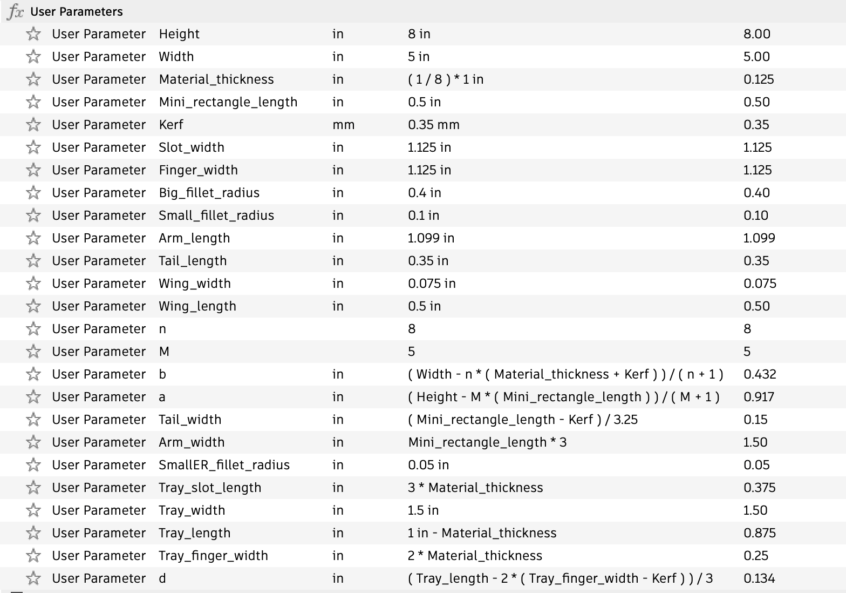
Task: Click the value '0.134' for parameter d
Action: (x=759, y=578)
